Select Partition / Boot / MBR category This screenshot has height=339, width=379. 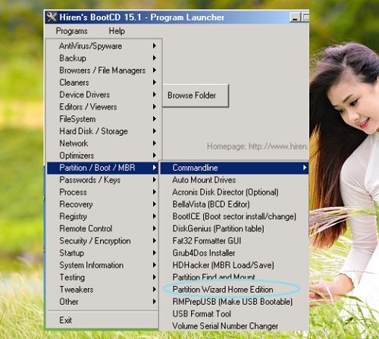coord(102,168)
